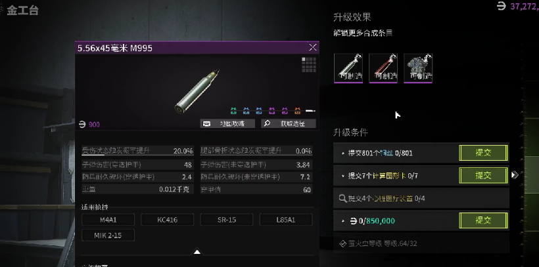The image size is (539, 267).
Task: Click the currency icon next to 37,272
Action: click(502, 6)
